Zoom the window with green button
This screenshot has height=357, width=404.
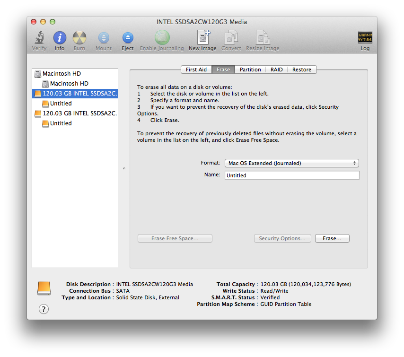(53, 22)
